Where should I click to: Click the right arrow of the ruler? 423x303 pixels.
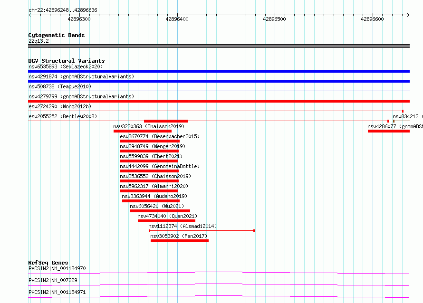(x=408, y=15)
